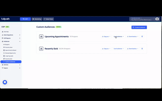Delete the Upcoming Appointments audience via trash icon
The width and height of the screenshot is (162, 101).
coord(142,37)
